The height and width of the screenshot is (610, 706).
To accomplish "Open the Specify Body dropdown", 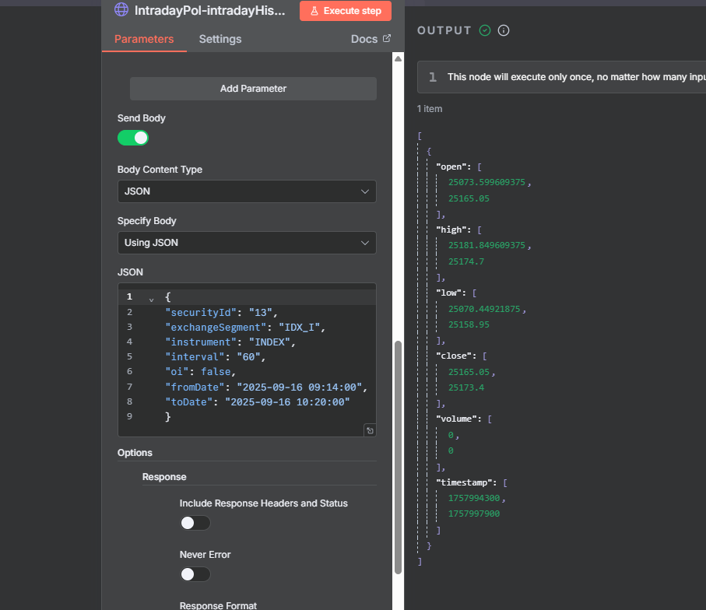I will tap(247, 243).
